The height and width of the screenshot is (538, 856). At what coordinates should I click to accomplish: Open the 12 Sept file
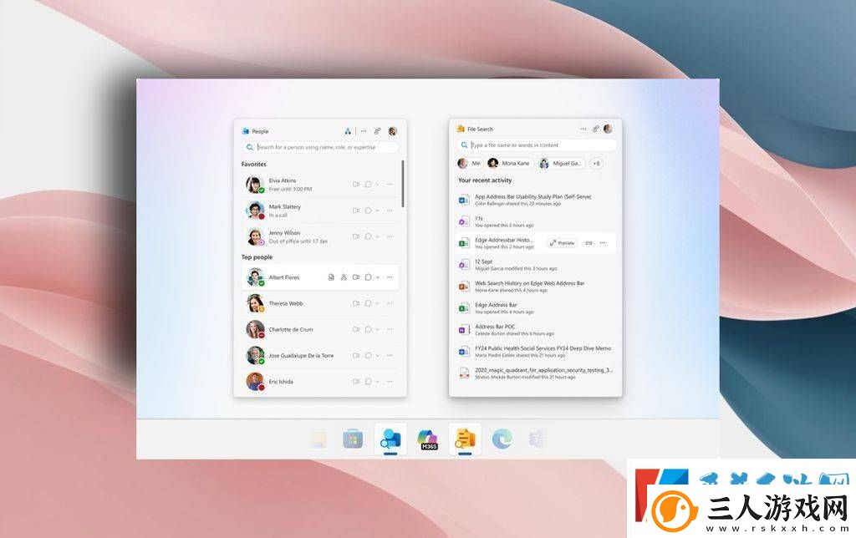pos(536,265)
